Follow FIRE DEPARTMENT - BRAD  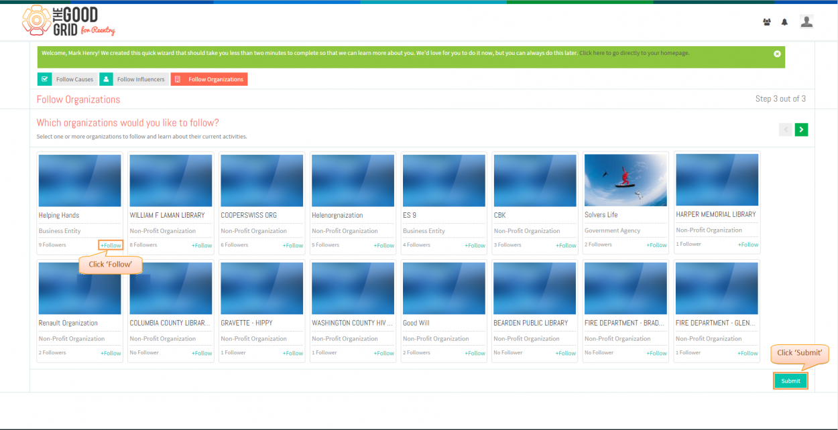pyautogui.click(x=657, y=353)
